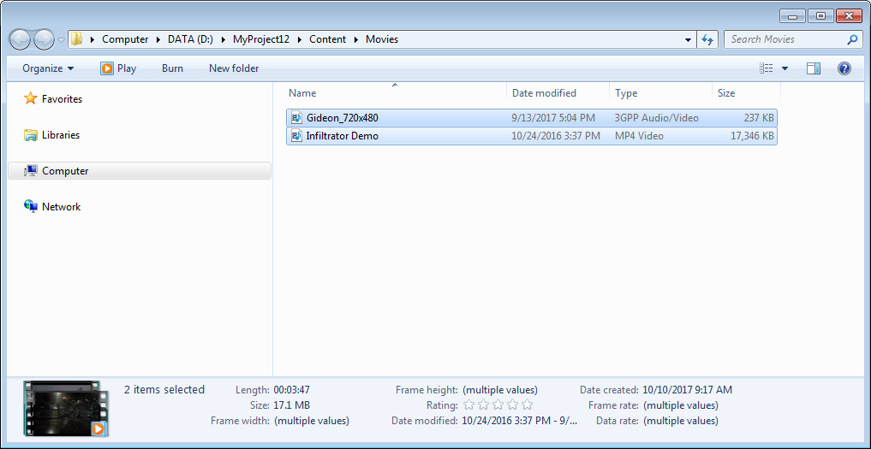
Task: Click Play in the toolbar
Action: (118, 68)
